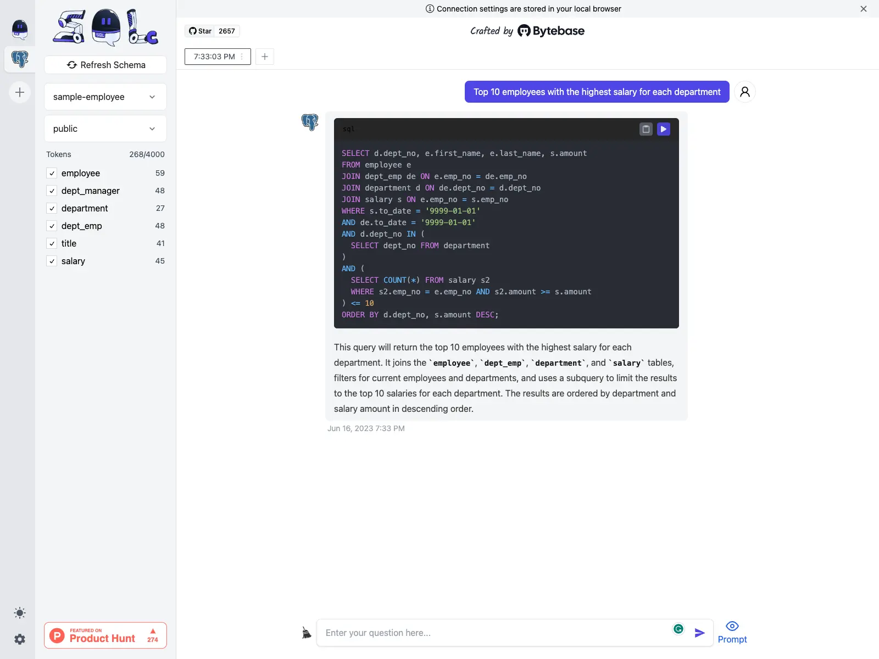879x659 pixels.
Task: Click the Refresh Schema button
Action: pos(105,65)
